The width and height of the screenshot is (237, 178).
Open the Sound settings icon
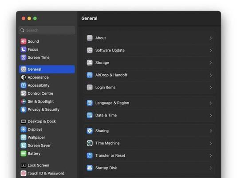pos(24,41)
